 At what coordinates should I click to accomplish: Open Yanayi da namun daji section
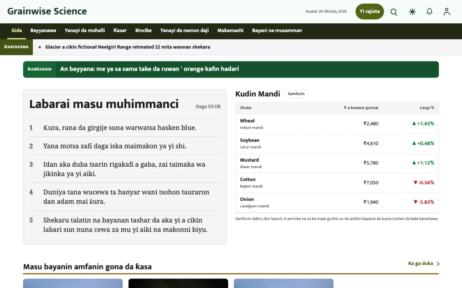click(x=184, y=31)
